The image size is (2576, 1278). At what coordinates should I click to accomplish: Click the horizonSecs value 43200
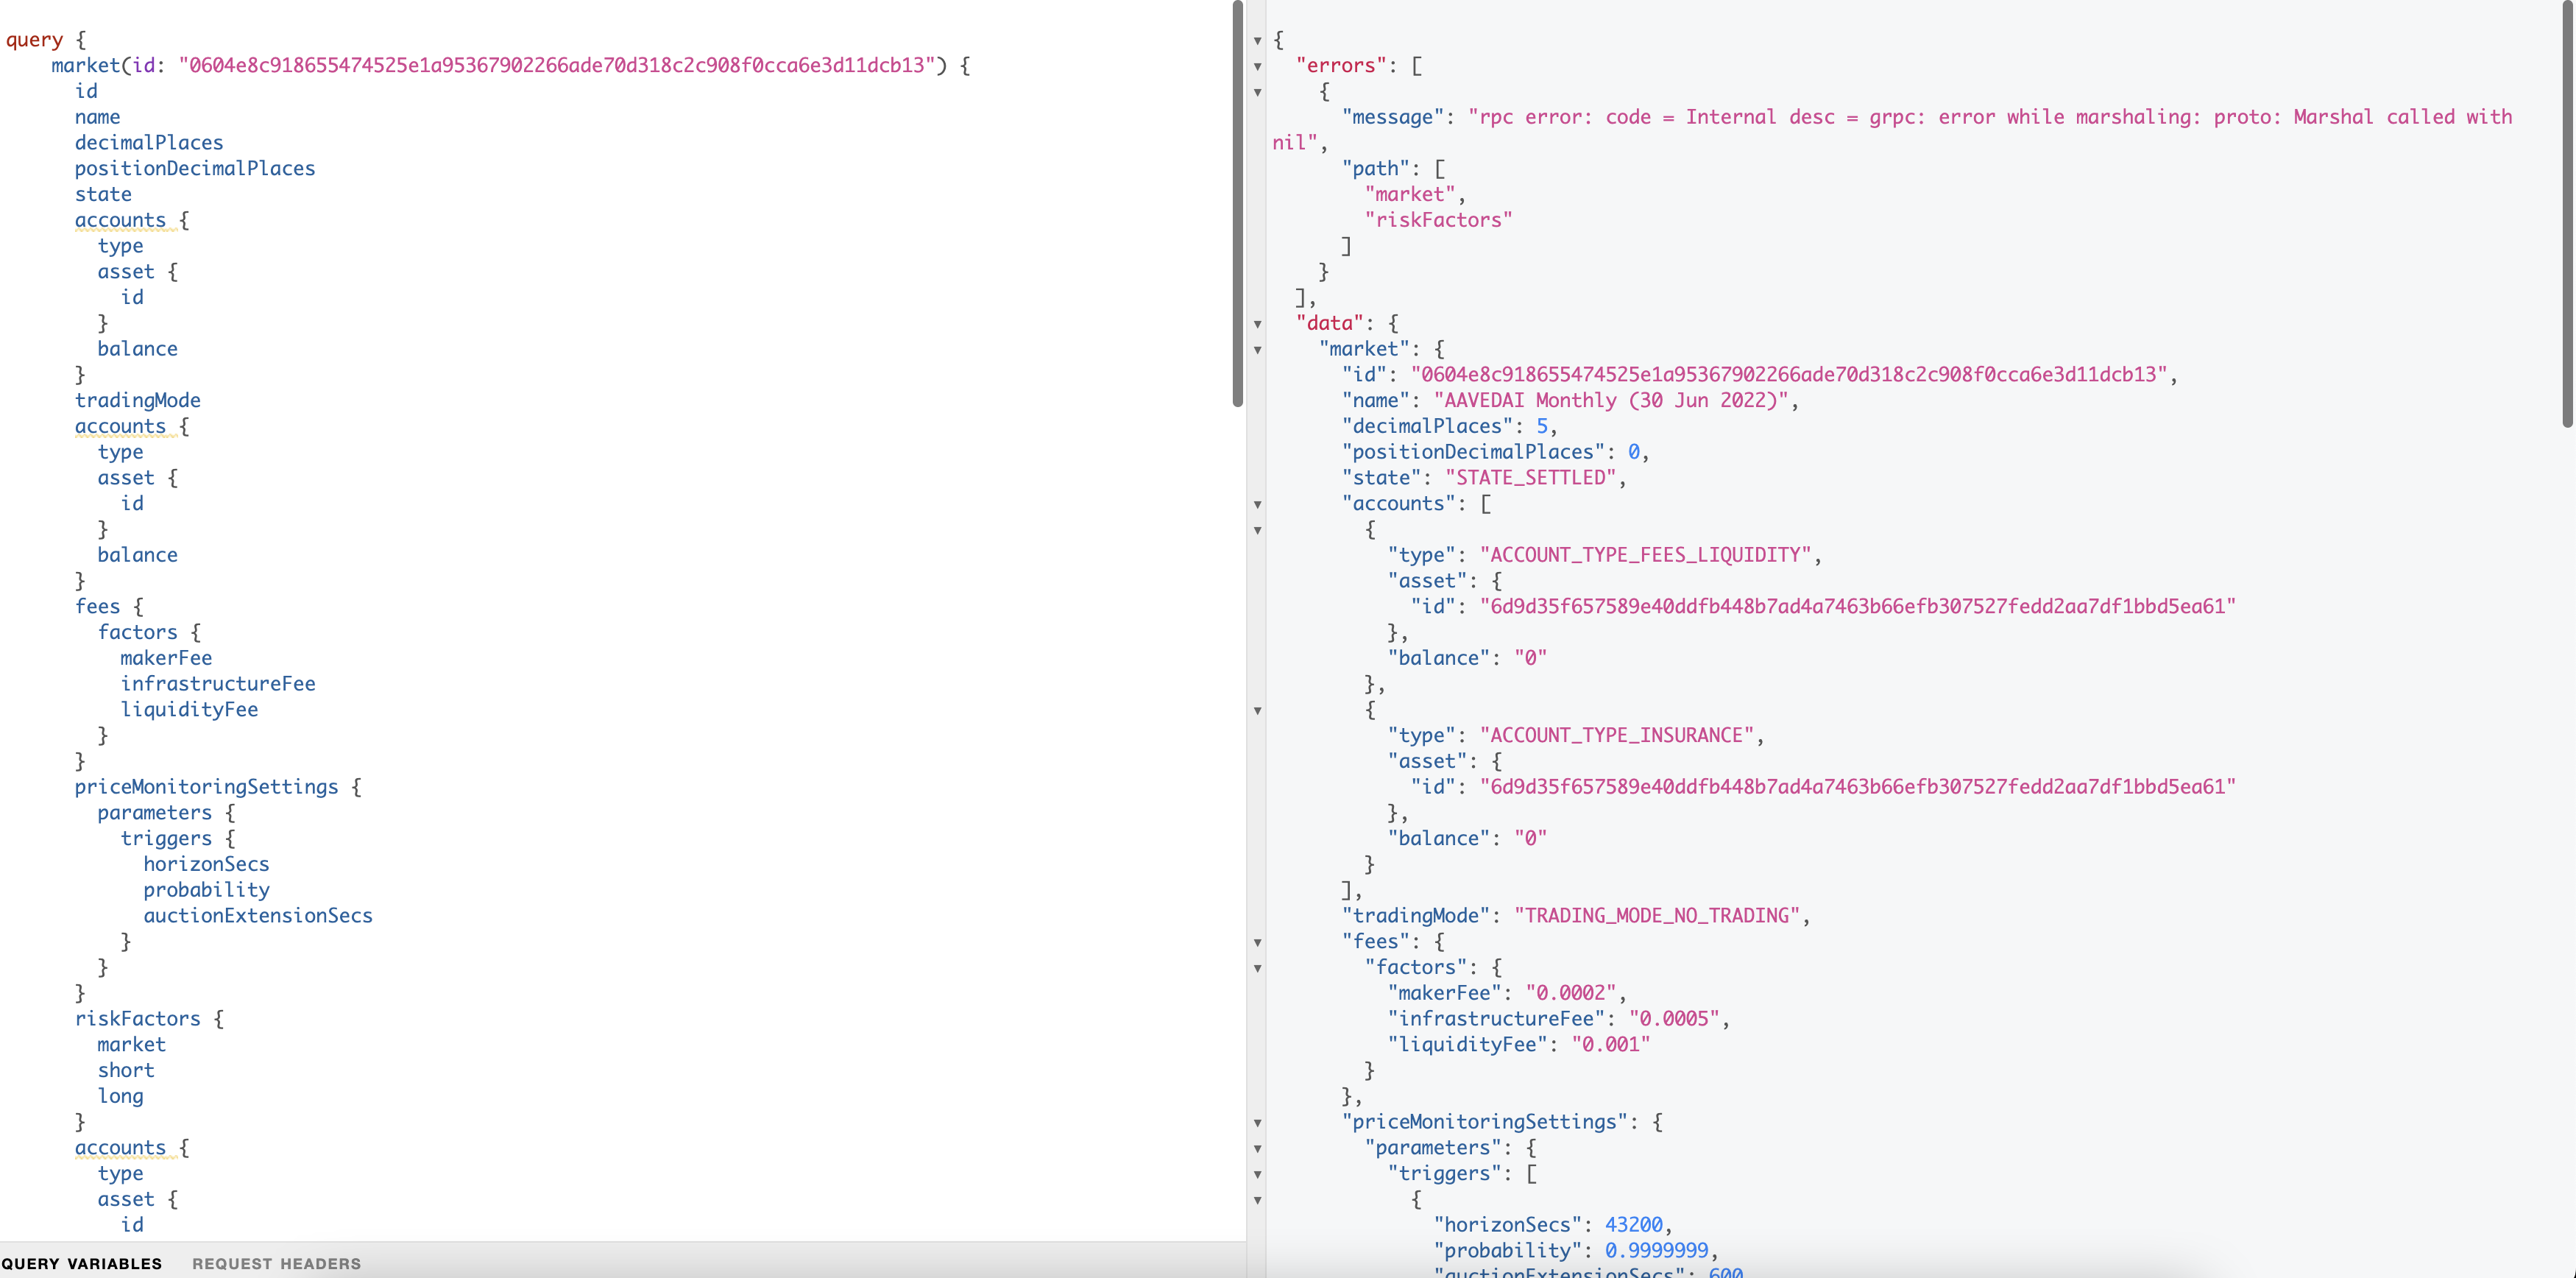point(1633,1225)
